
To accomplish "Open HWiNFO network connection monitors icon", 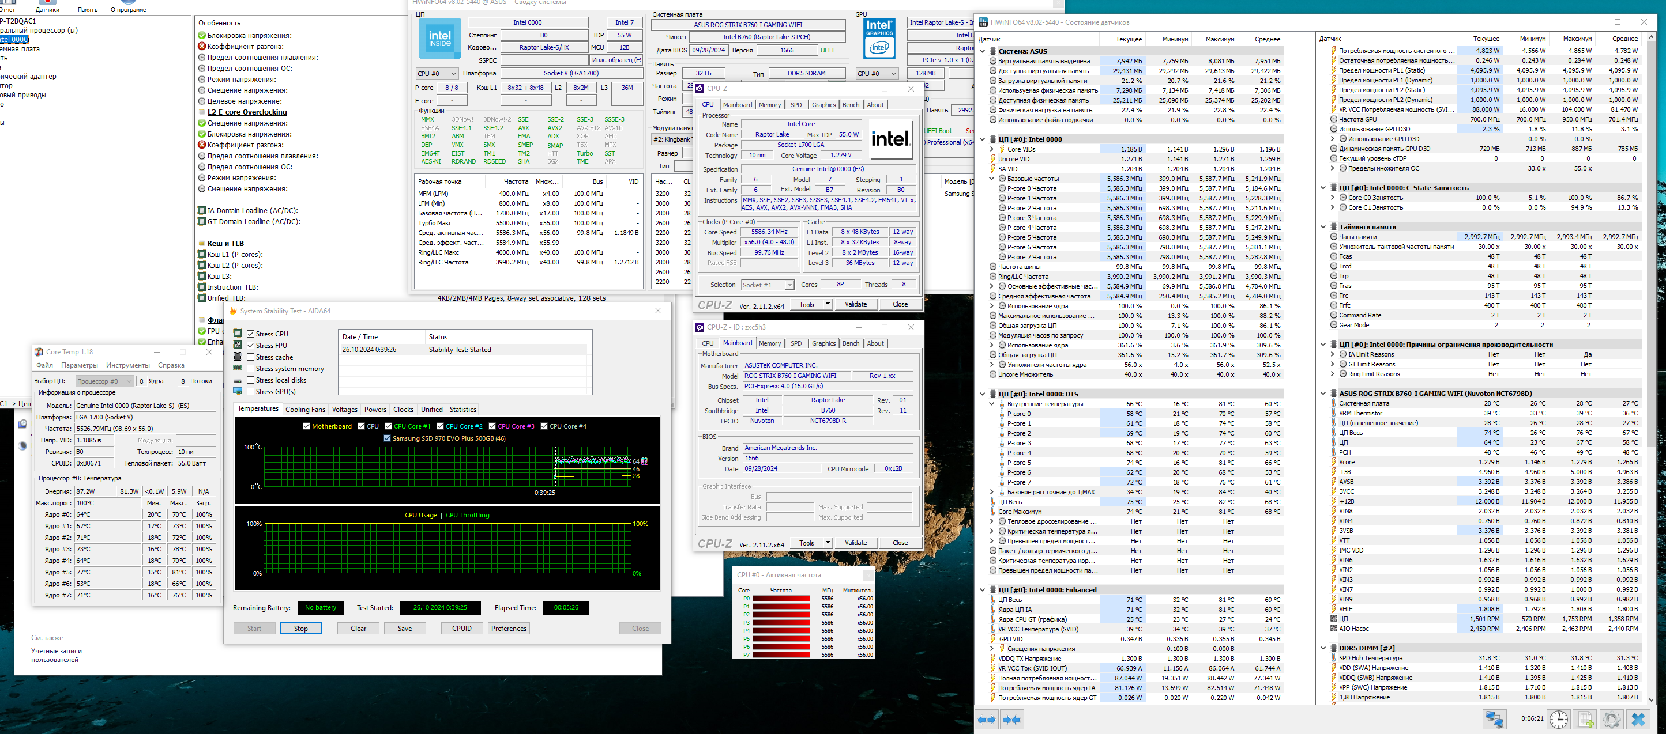I will 1495,719.
